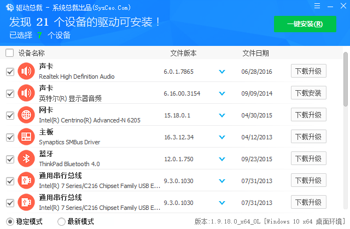350x229 pixels.
Task: Click the 驱动总裁 gear logo in title bar
Action: coord(10,8)
